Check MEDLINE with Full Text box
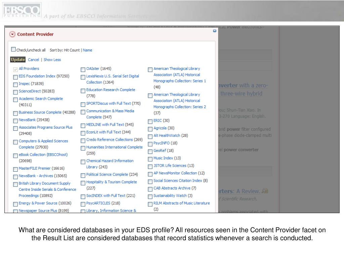The height and width of the screenshot is (258, 344). (83, 126)
